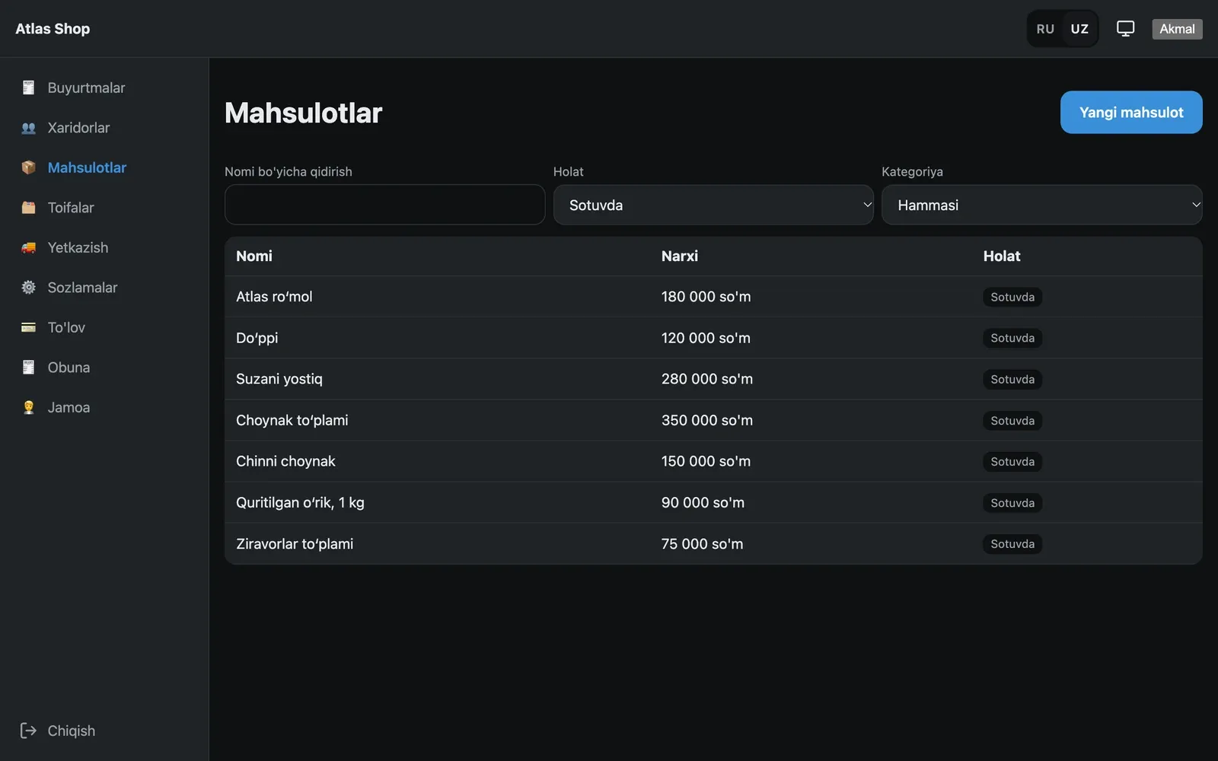Image resolution: width=1218 pixels, height=761 pixels.
Task: Focus the Nomi bo'yicha qidirish search field
Action: coord(384,205)
